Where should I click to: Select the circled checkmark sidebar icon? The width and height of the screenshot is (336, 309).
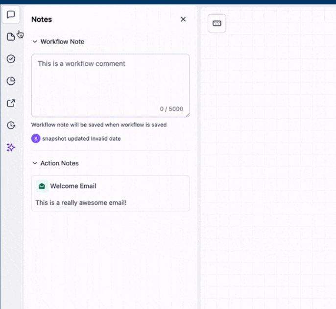click(11, 59)
